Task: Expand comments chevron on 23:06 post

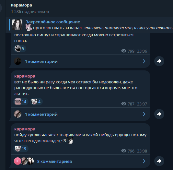Action: pyautogui.click(x=144, y=61)
